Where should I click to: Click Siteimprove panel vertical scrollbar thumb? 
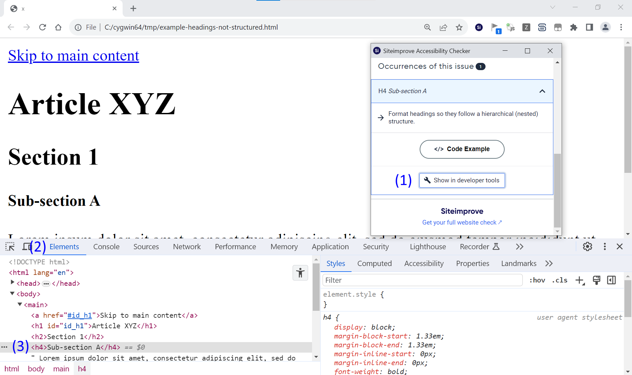[557, 190]
